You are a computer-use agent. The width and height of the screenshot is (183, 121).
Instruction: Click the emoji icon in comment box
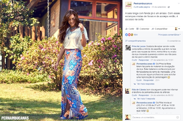178,117
